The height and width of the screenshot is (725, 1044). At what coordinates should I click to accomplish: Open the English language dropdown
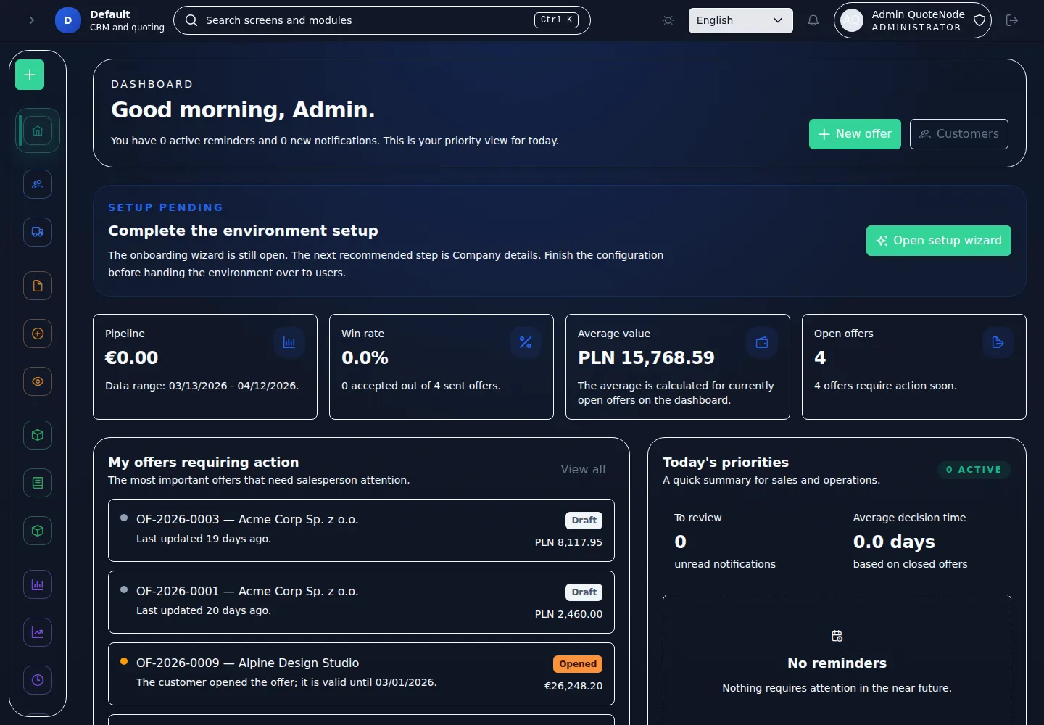pyautogui.click(x=740, y=20)
